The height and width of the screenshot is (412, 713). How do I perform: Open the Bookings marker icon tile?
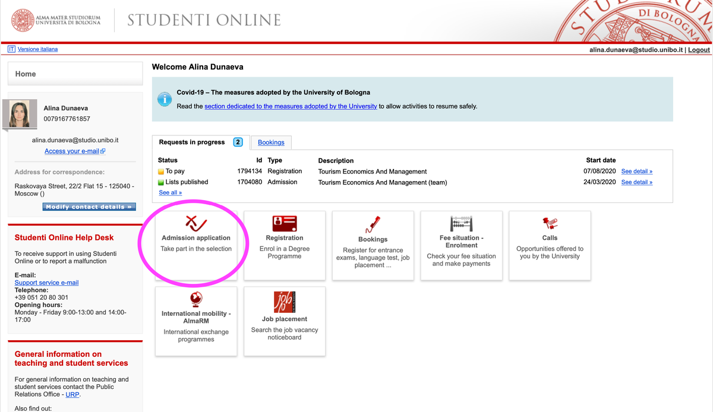pyautogui.click(x=373, y=224)
